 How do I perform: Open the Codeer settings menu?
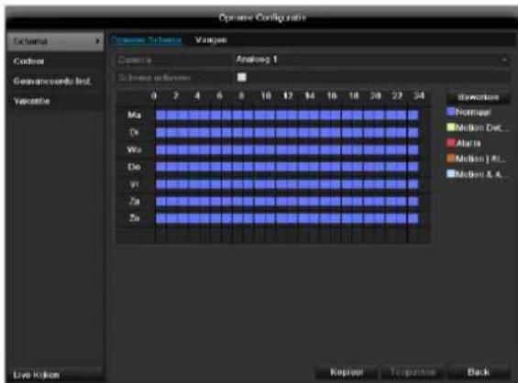[55, 61]
